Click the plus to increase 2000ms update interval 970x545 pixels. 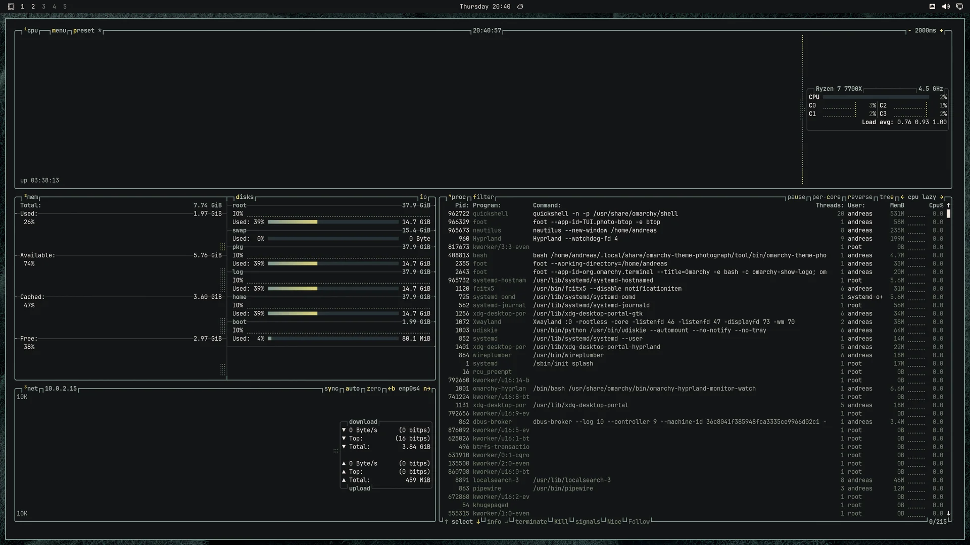coord(941,31)
